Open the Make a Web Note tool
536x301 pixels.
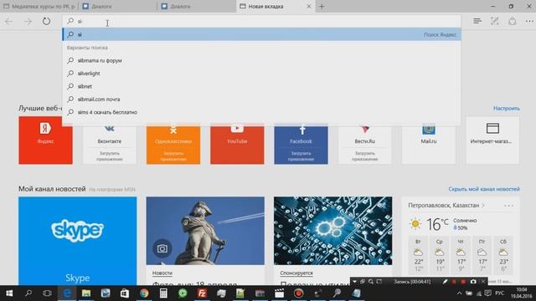495,21
